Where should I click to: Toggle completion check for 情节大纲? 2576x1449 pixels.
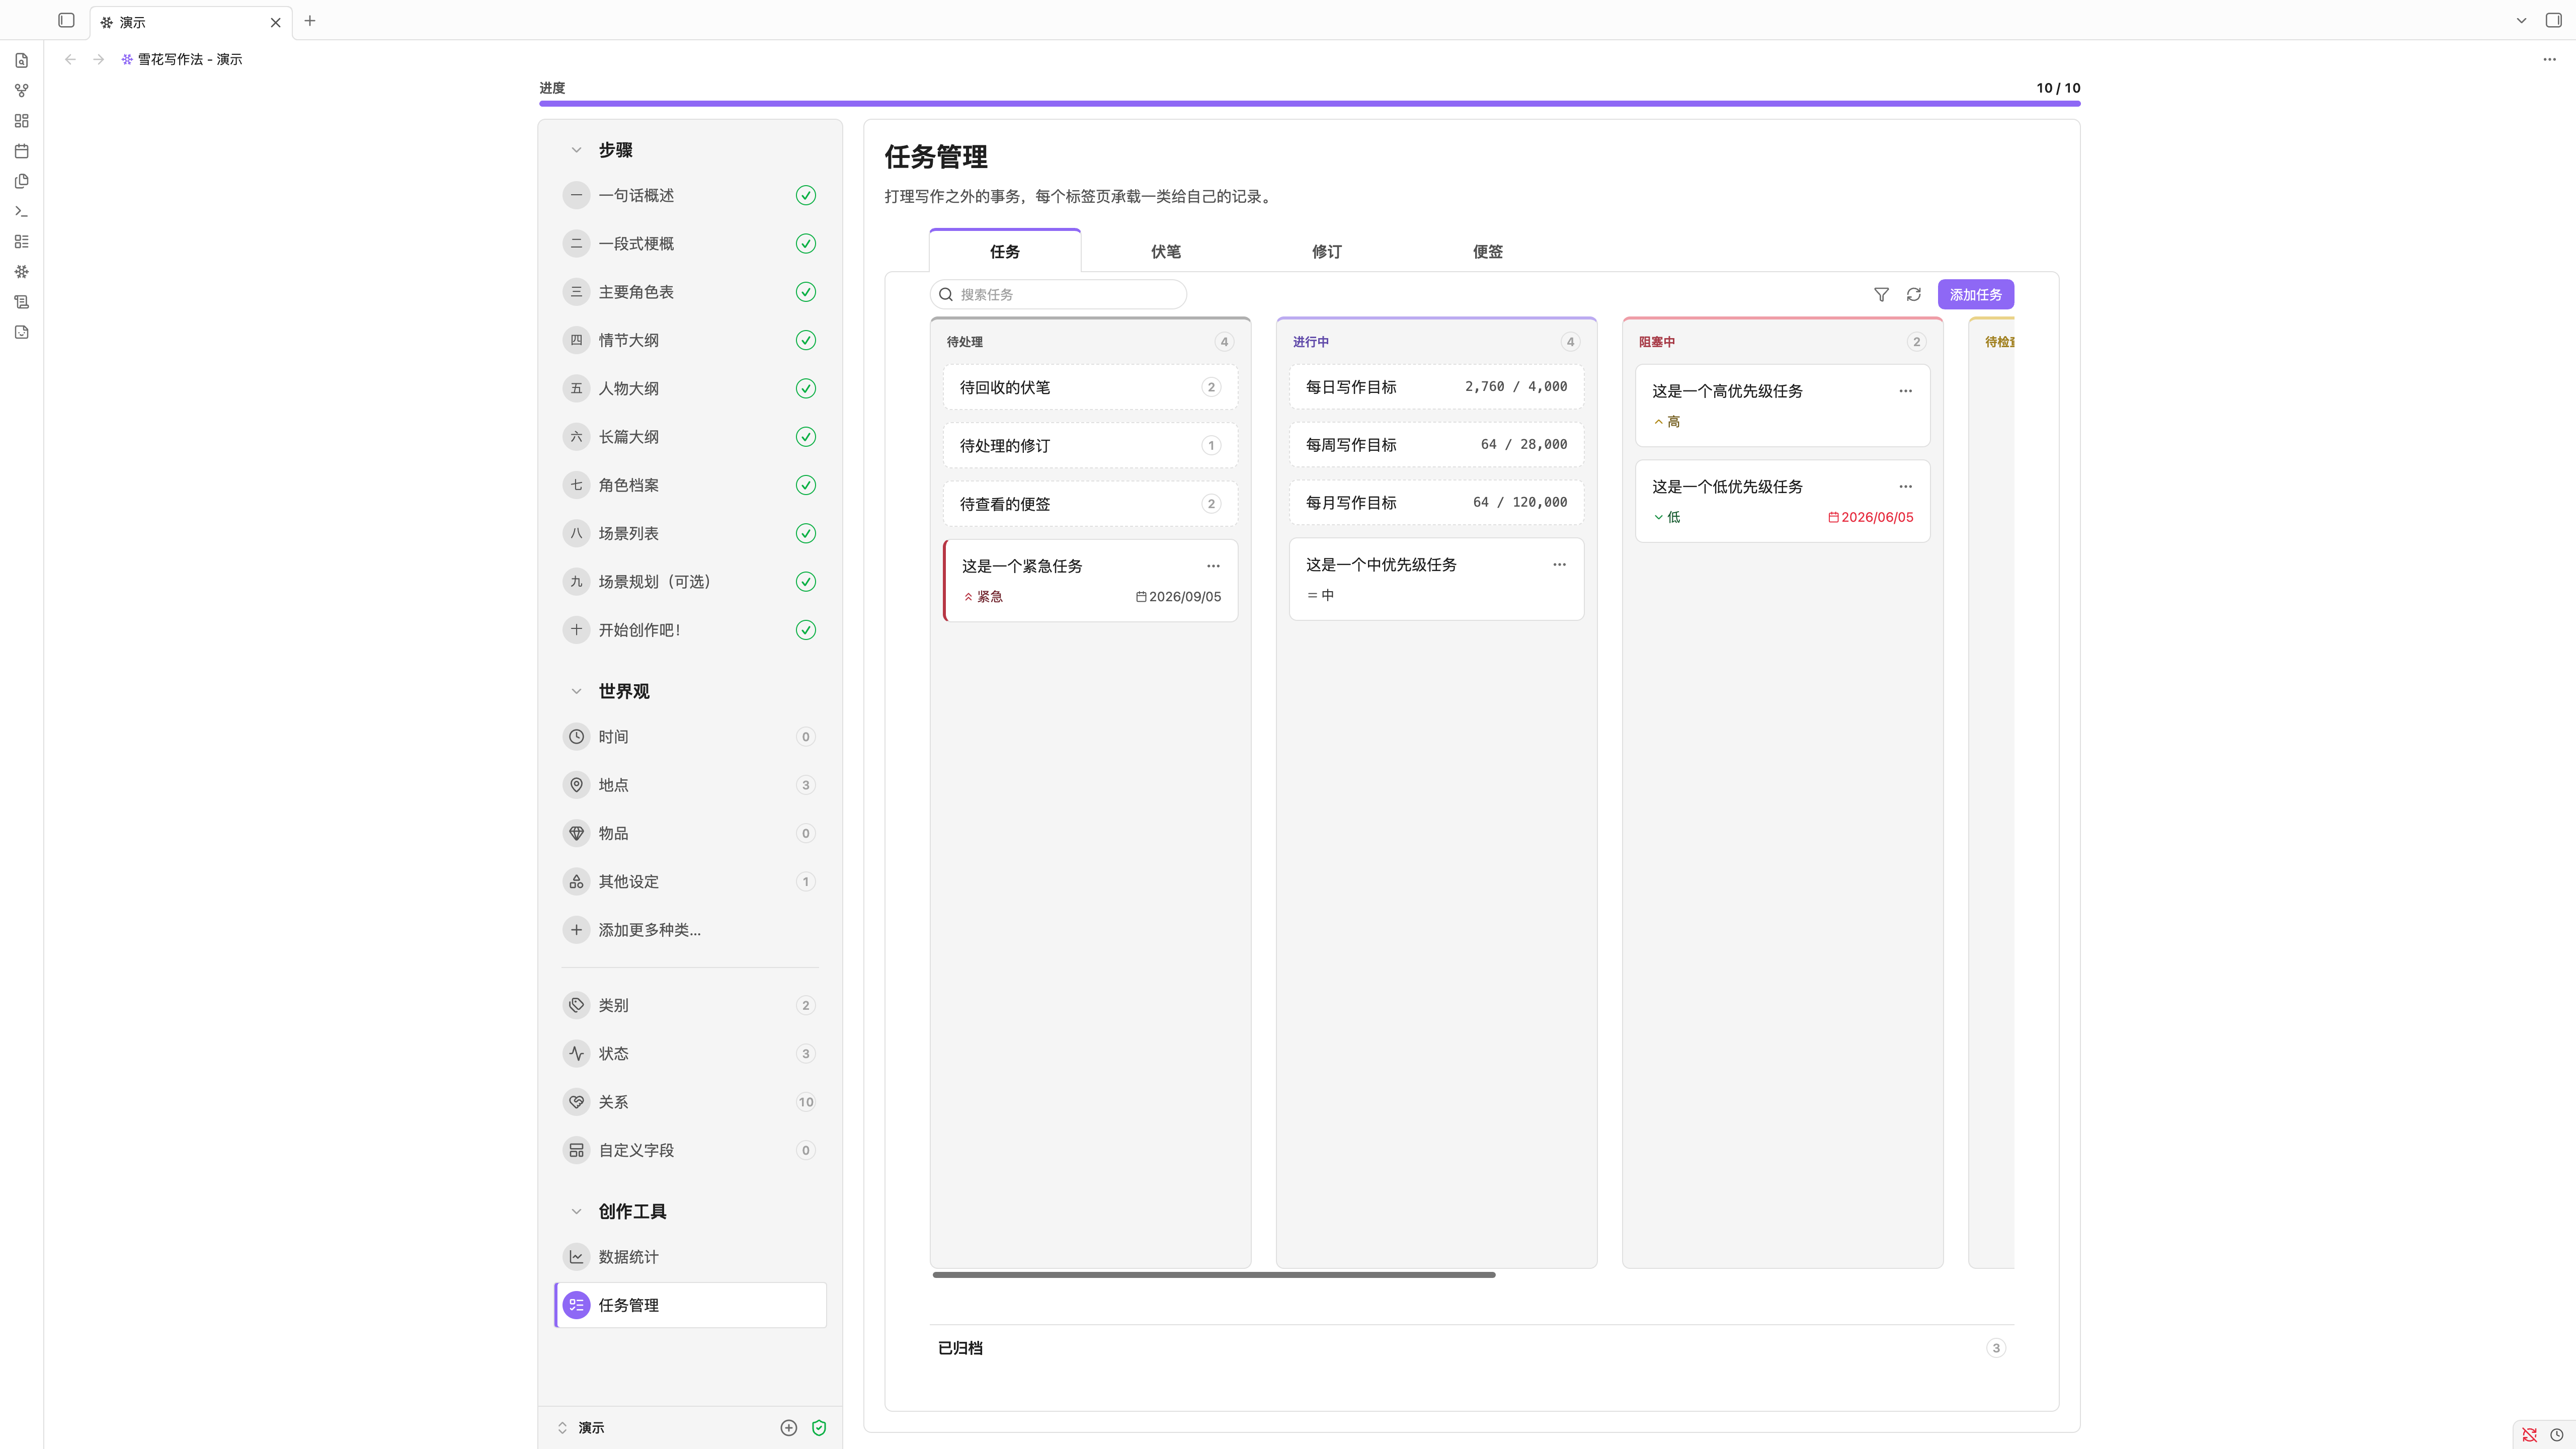(x=805, y=341)
